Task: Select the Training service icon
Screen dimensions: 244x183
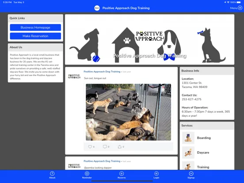Action: tap(188, 165)
